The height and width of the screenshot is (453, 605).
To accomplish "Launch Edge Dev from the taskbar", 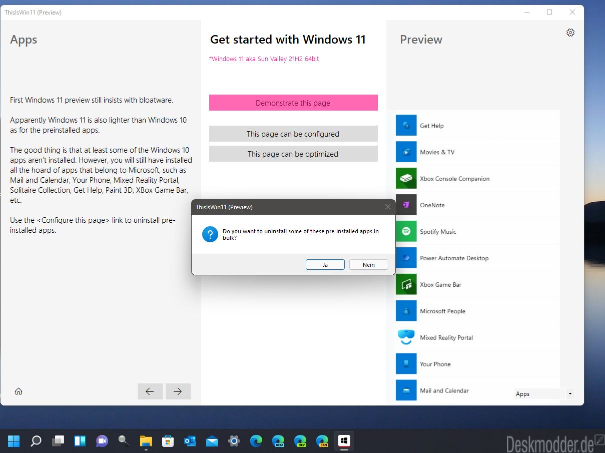I will (300, 441).
